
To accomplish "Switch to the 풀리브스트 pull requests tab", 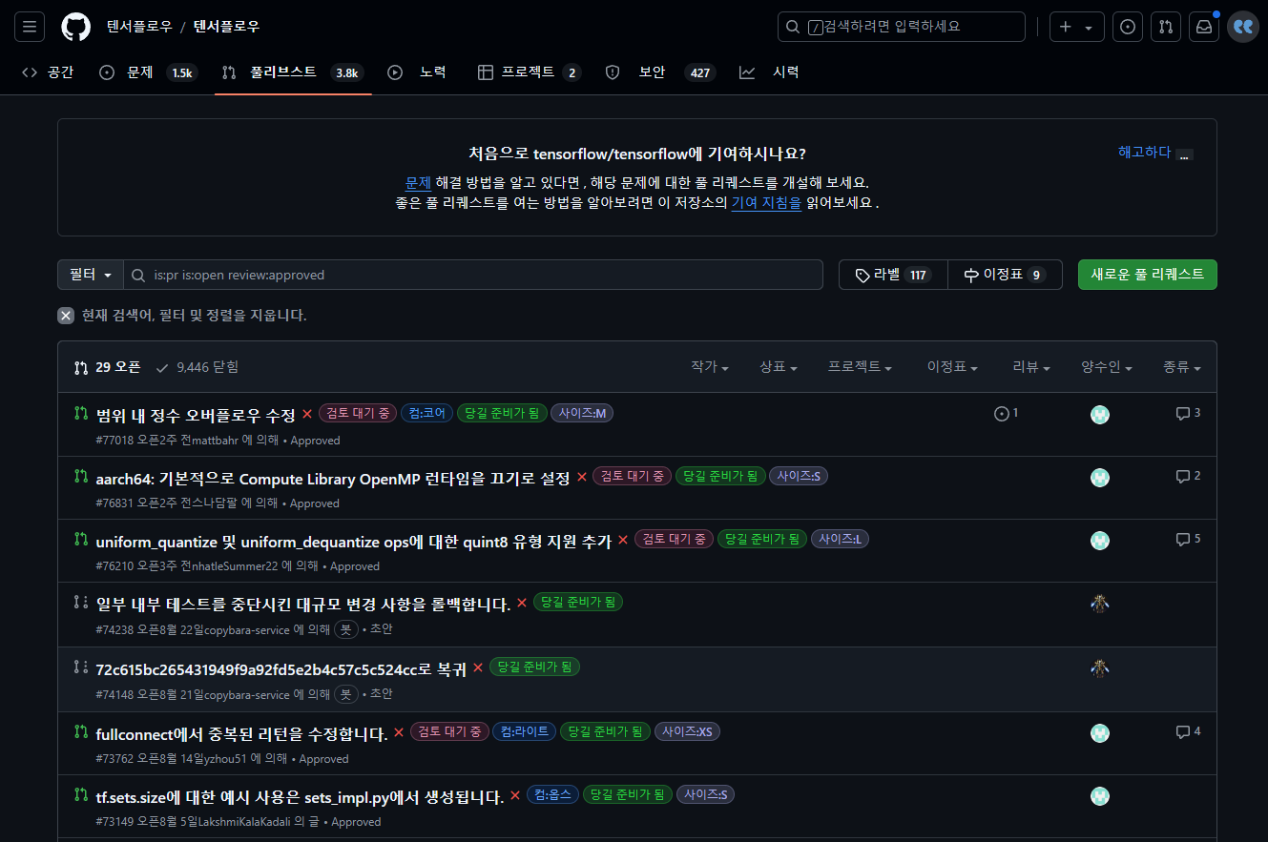I will pyautogui.click(x=293, y=72).
